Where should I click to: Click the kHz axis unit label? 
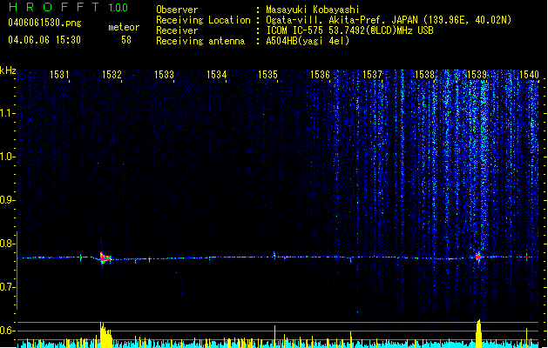(8, 70)
